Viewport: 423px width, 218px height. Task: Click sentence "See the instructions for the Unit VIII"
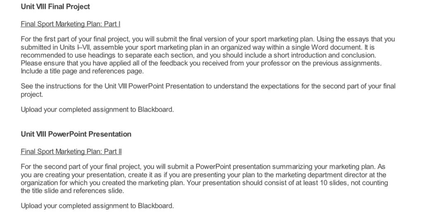(208, 90)
